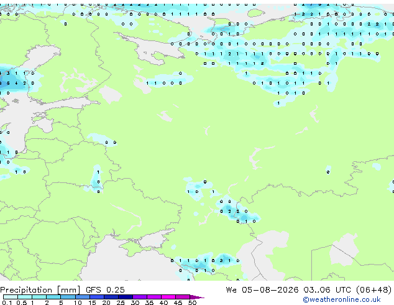The image size is (394, 305).
Task: Click the '(06+48)' forecast run label
Action: pos(373,290)
